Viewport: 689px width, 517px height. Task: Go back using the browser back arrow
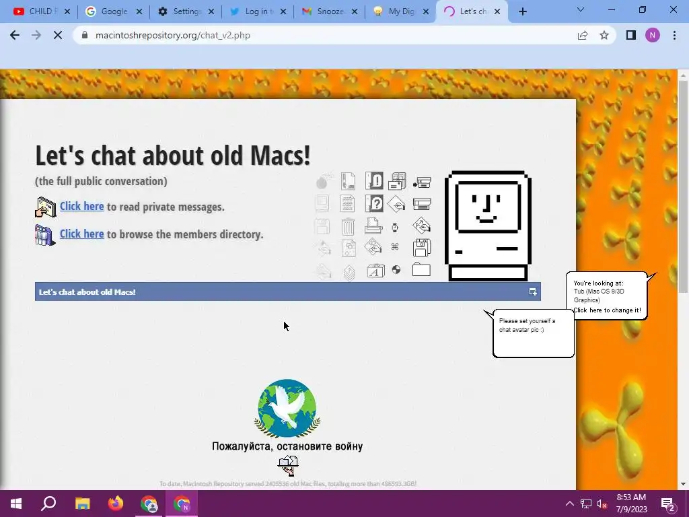[x=15, y=35]
